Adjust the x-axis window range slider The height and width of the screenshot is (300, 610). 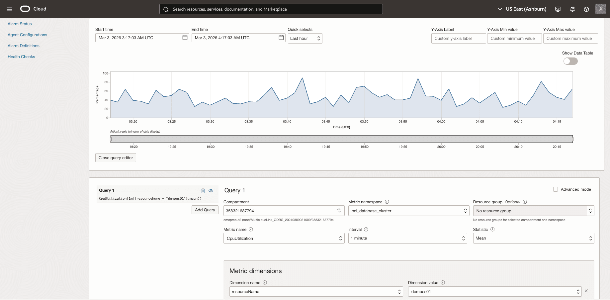[x=341, y=139]
